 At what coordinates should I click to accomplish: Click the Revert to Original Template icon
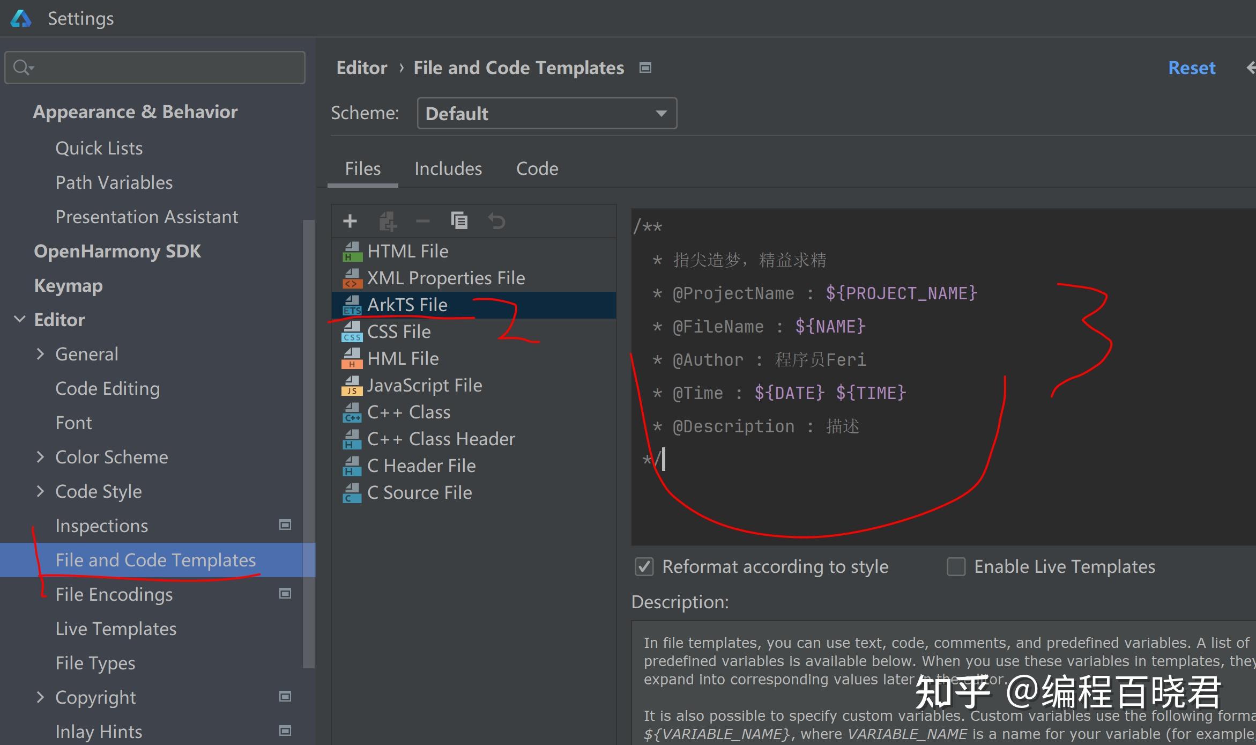(x=496, y=221)
